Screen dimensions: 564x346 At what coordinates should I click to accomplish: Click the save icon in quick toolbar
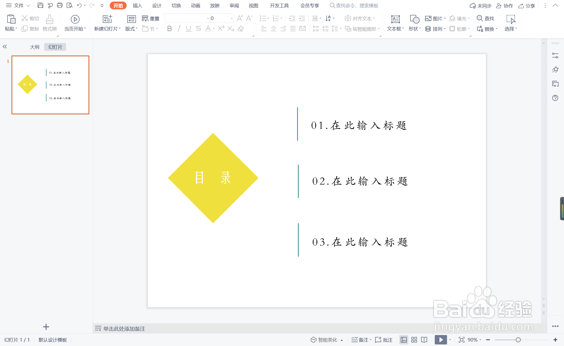[40, 5]
